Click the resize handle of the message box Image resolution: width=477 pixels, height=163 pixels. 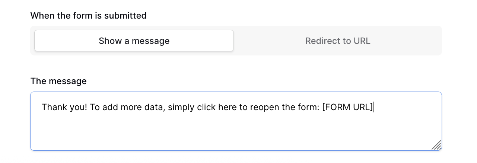pos(436,145)
